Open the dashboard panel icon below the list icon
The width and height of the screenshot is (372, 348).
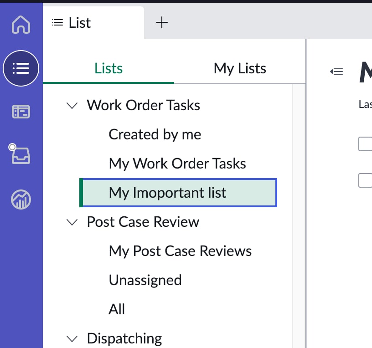tap(21, 111)
